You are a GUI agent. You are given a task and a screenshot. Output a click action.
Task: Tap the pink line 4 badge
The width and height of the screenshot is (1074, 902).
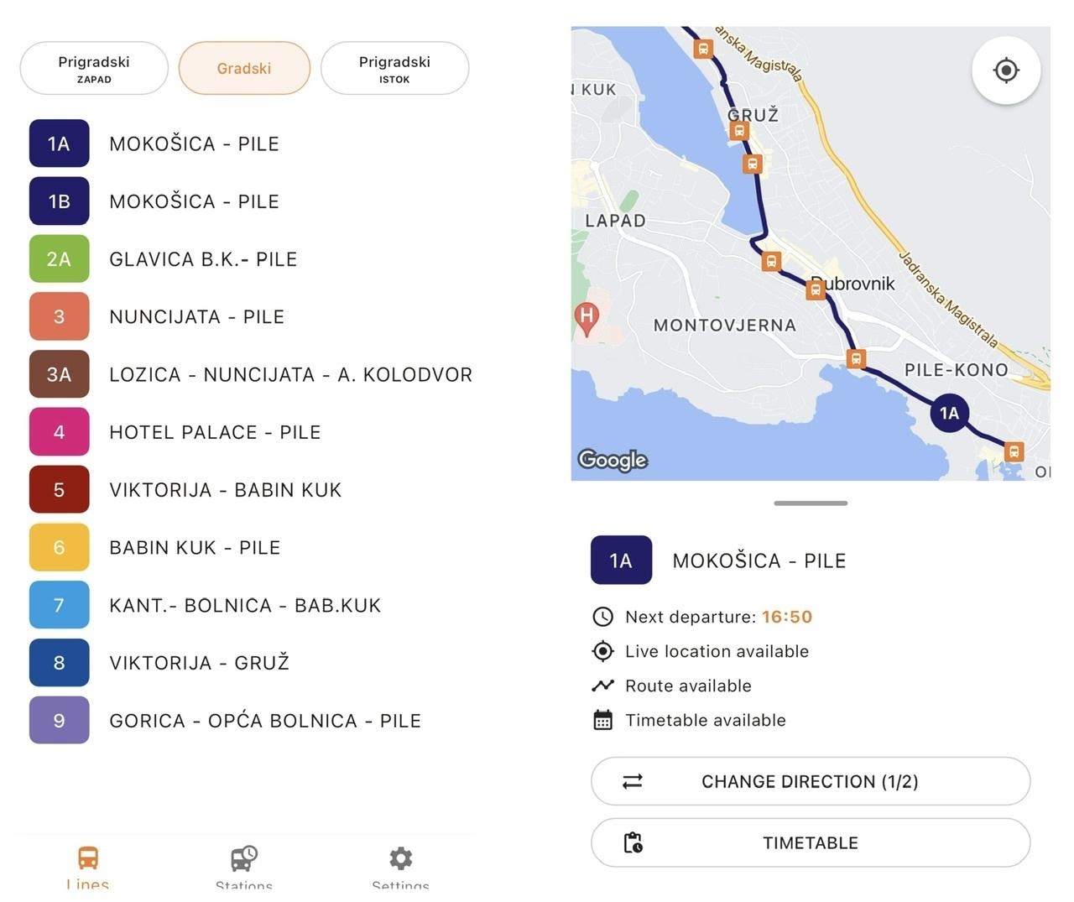coord(59,432)
